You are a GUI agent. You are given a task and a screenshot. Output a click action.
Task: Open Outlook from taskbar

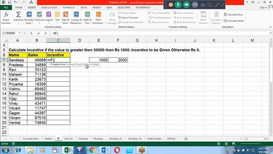pos(105,150)
